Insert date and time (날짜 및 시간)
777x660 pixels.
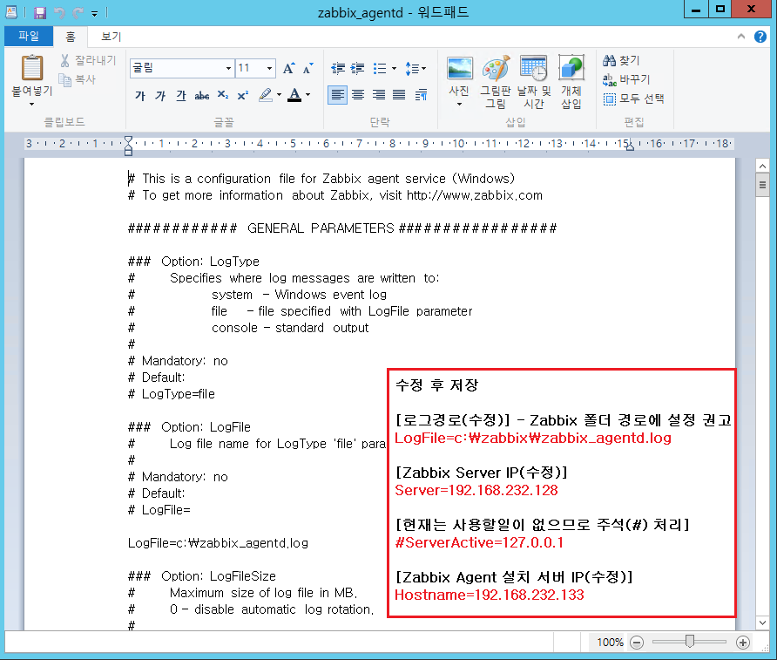point(534,82)
